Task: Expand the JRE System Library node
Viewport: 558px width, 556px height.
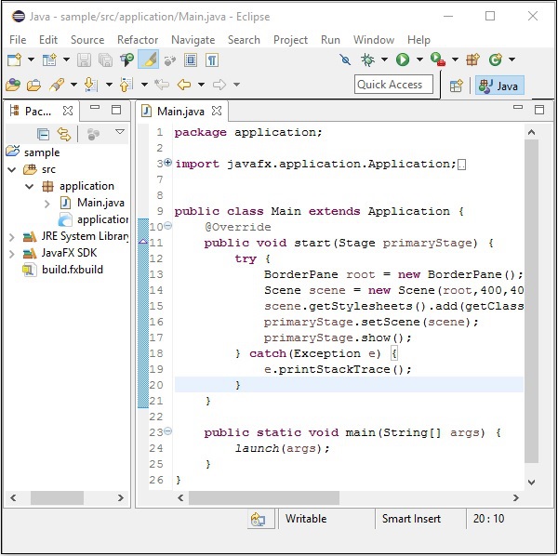Action: [x=12, y=236]
